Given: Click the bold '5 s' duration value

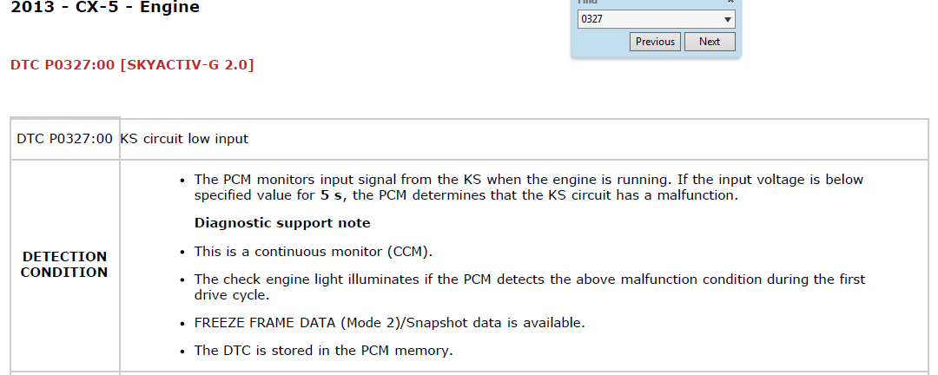Looking at the screenshot, I should coord(330,195).
